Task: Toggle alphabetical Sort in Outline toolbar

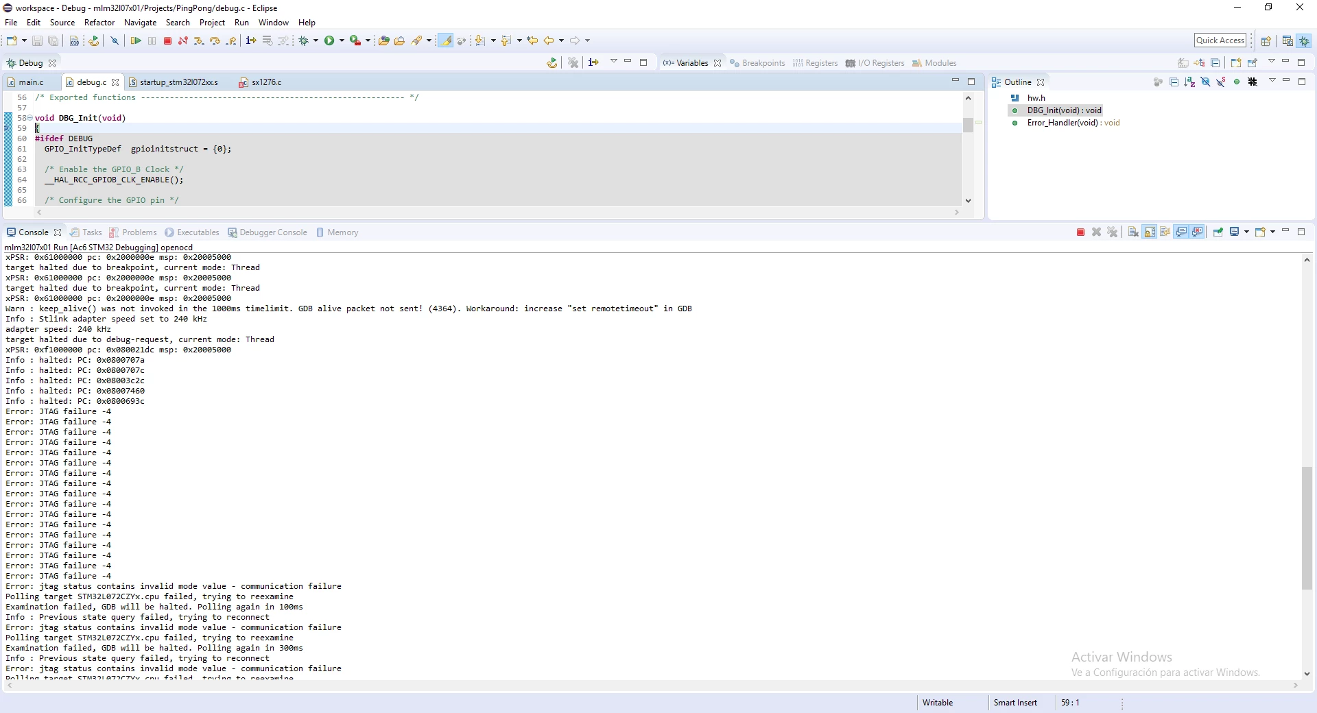Action: pos(1189,82)
